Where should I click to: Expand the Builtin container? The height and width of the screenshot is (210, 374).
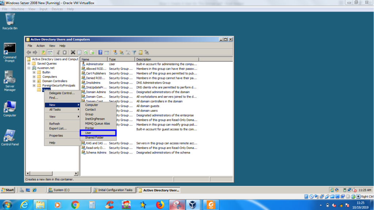click(34, 72)
